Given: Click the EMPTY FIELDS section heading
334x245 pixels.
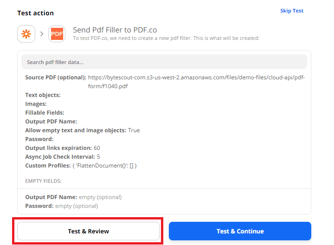Looking at the screenshot, I should tap(43, 181).
